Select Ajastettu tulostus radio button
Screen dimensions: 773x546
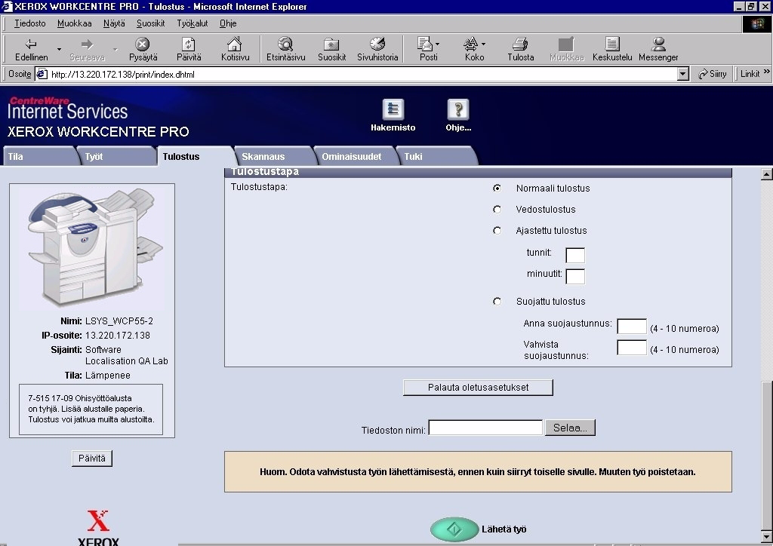pos(497,231)
